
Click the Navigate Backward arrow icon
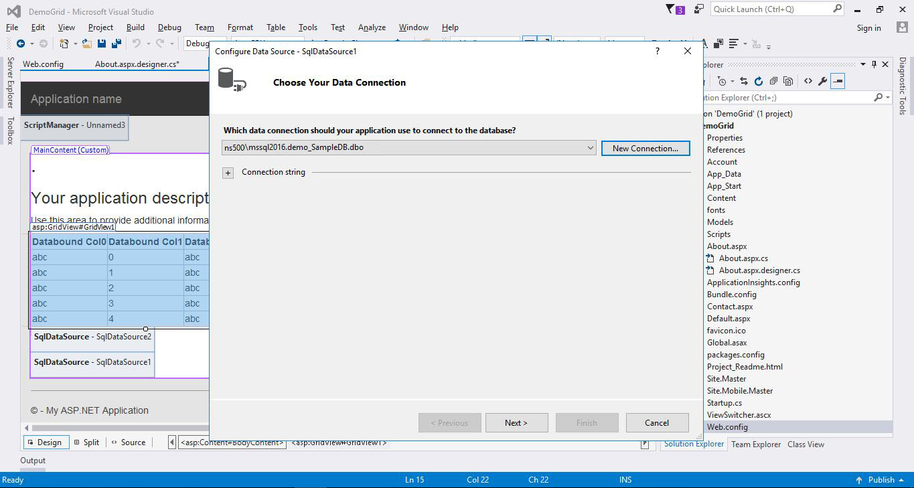coord(21,44)
